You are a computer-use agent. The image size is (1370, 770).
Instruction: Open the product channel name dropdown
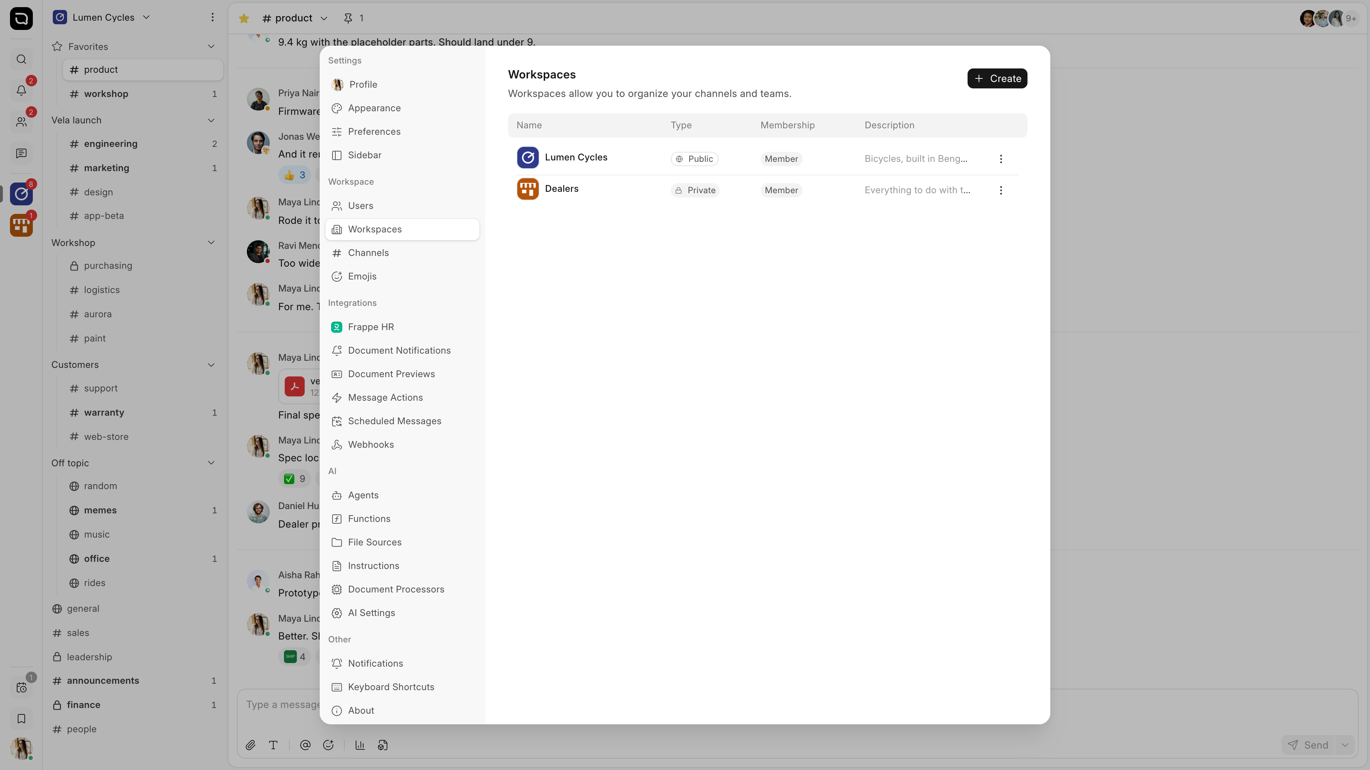tap(295, 19)
